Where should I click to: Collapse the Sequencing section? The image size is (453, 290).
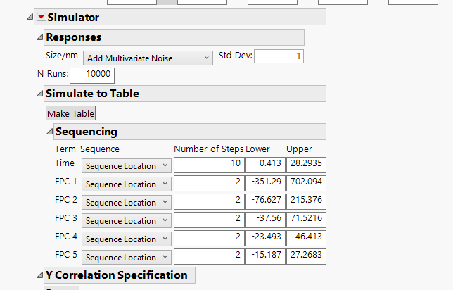[49, 132]
